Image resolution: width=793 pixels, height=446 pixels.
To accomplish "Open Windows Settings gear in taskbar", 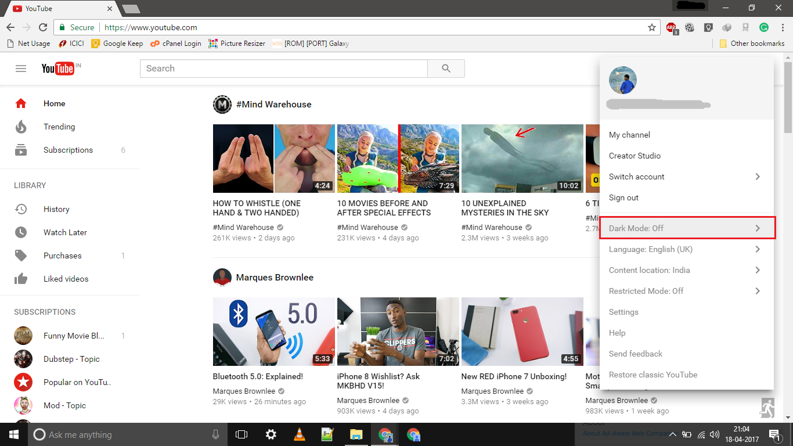I will pos(271,434).
